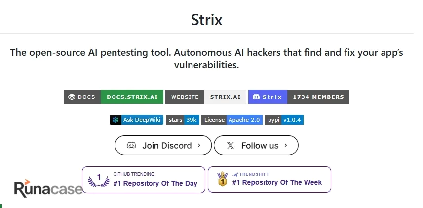The height and width of the screenshot is (208, 423).
Task: Click the laurel wreath #1 icon
Action: [x=98, y=180]
